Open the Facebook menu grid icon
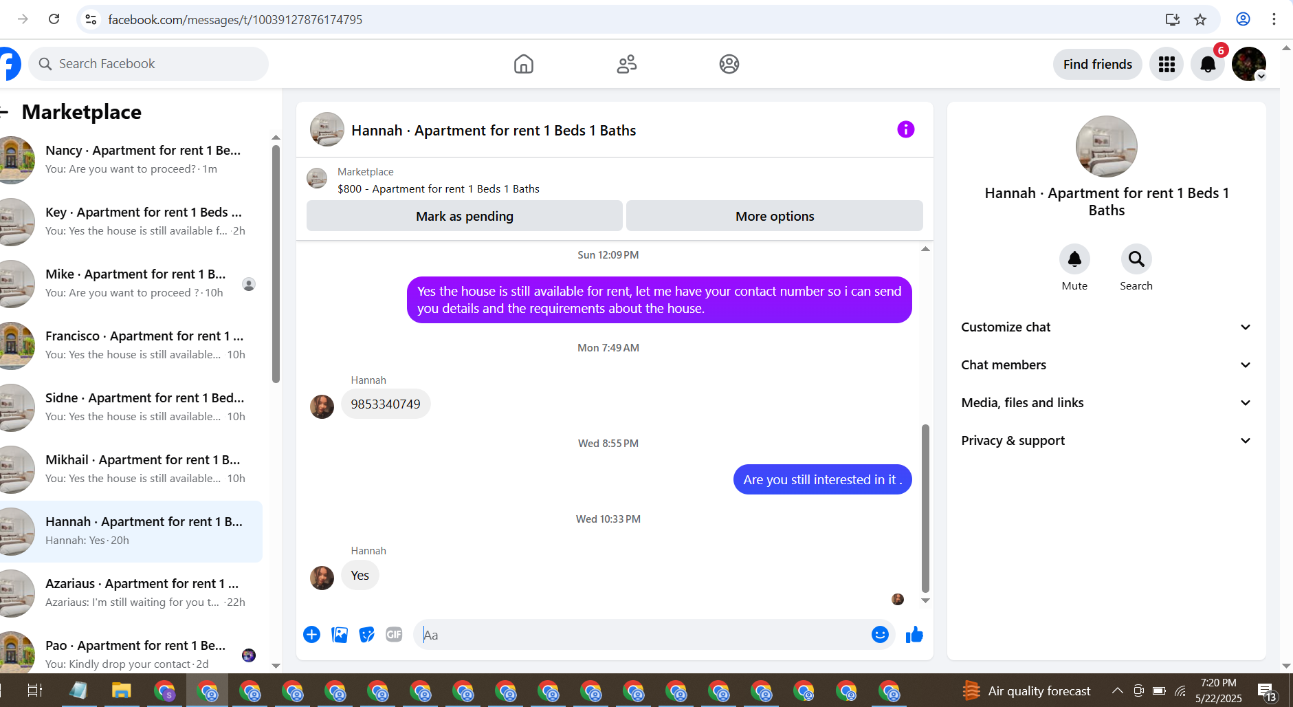 [1167, 64]
